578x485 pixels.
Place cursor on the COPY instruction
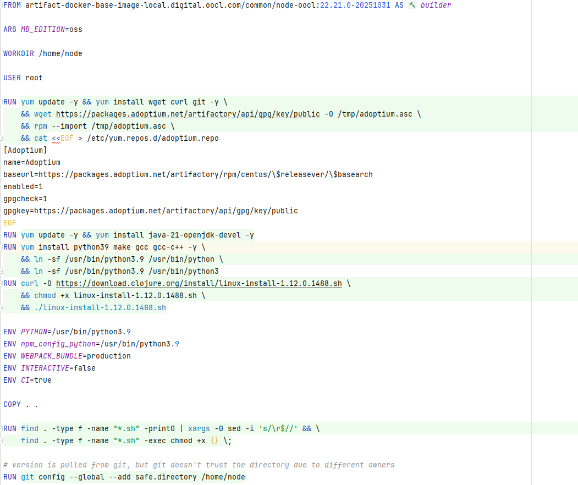(x=12, y=404)
